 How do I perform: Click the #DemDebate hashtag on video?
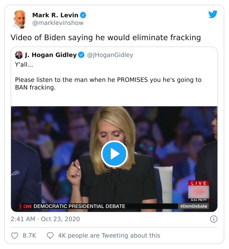click(193, 206)
